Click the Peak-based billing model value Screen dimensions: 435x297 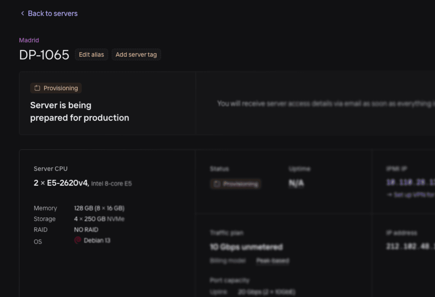pyautogui.click(x=272, y=261)
